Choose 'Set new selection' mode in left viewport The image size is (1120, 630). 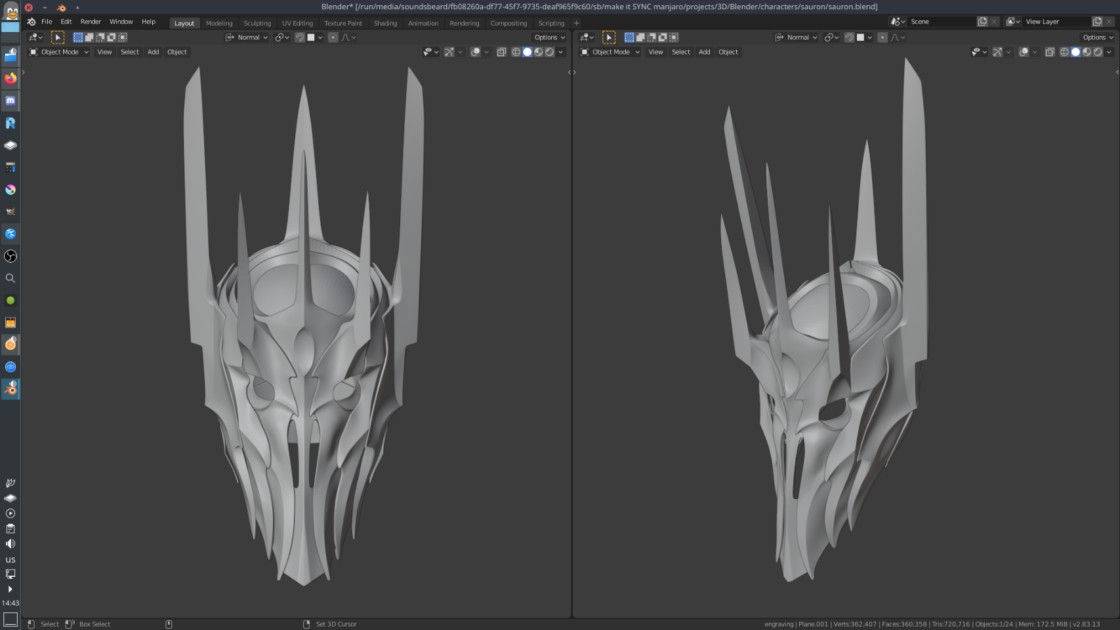click(x=78, y=37)
